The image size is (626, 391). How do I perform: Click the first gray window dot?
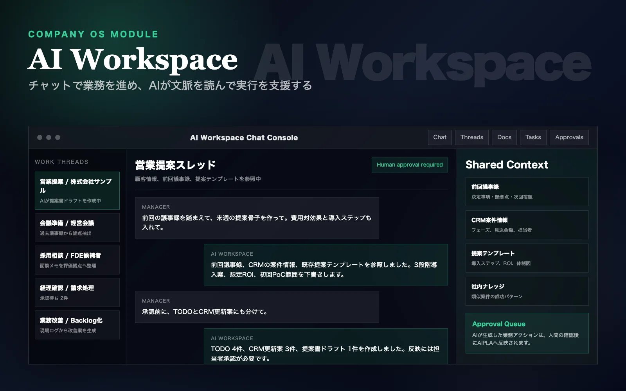tap(40, 137)
